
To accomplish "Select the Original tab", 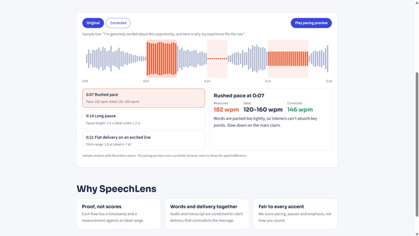I will (x=93, y=23).
